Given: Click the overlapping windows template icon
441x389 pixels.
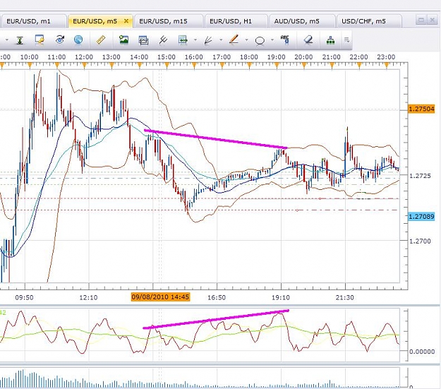Looking at the screenshot, I should pos(143,40).
